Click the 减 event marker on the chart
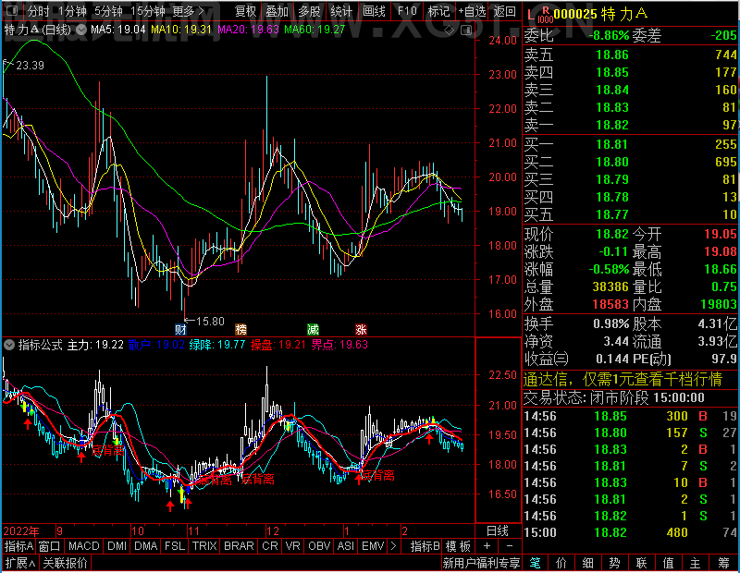Image resolution: width=740 pixels, height=573 pixels. (313, 329)
